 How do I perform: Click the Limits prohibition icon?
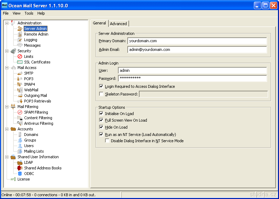pos(20,56)
